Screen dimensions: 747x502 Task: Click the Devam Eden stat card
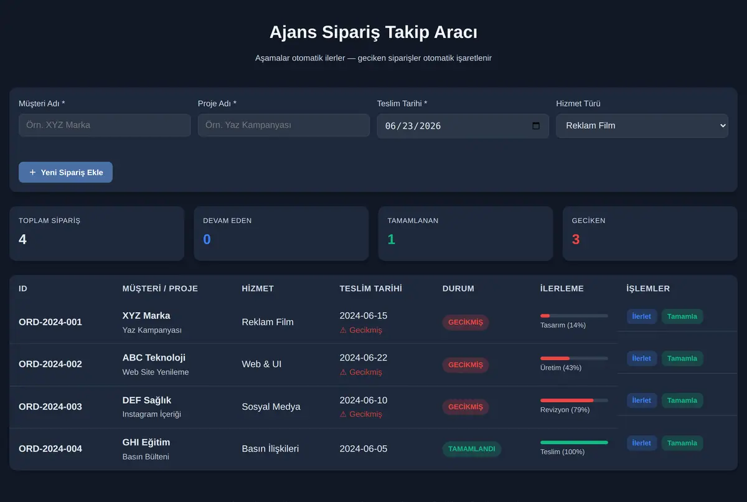[x=281, y=234]
